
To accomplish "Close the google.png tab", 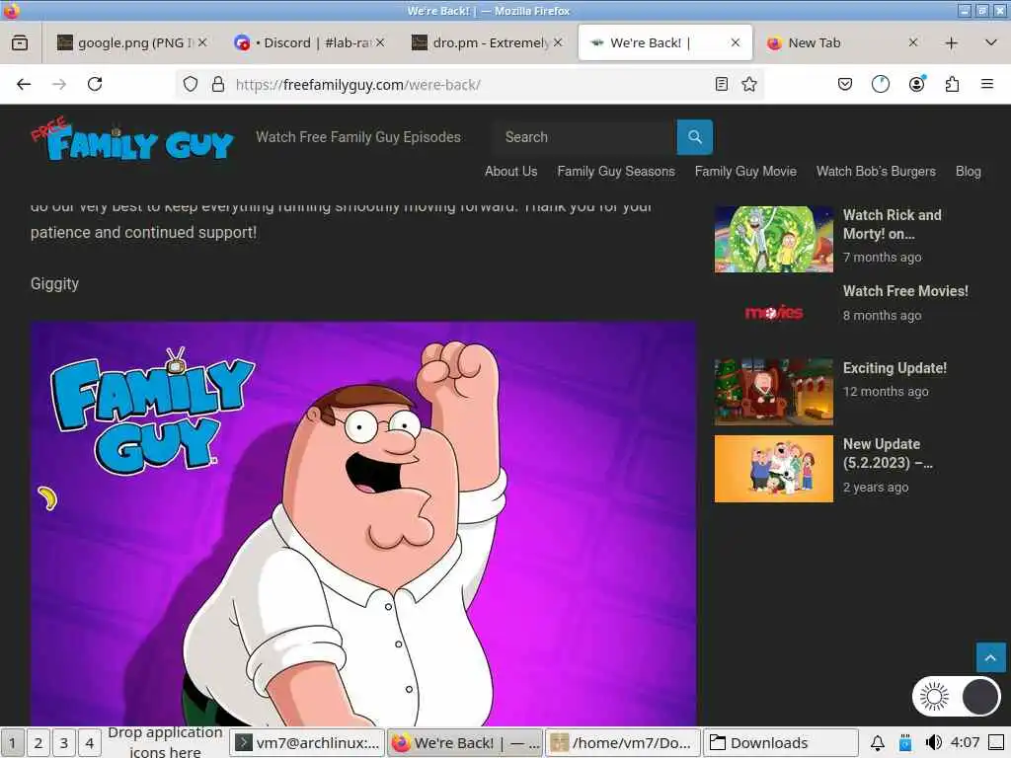I will coord(202,42).
